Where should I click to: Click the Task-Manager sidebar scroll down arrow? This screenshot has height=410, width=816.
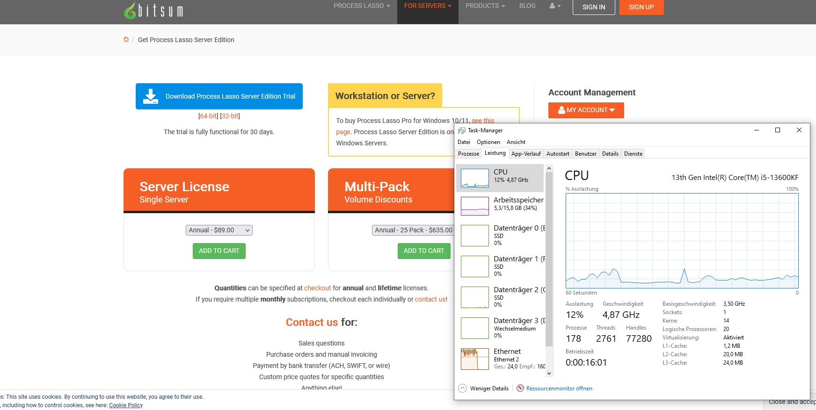click(549, 373)
